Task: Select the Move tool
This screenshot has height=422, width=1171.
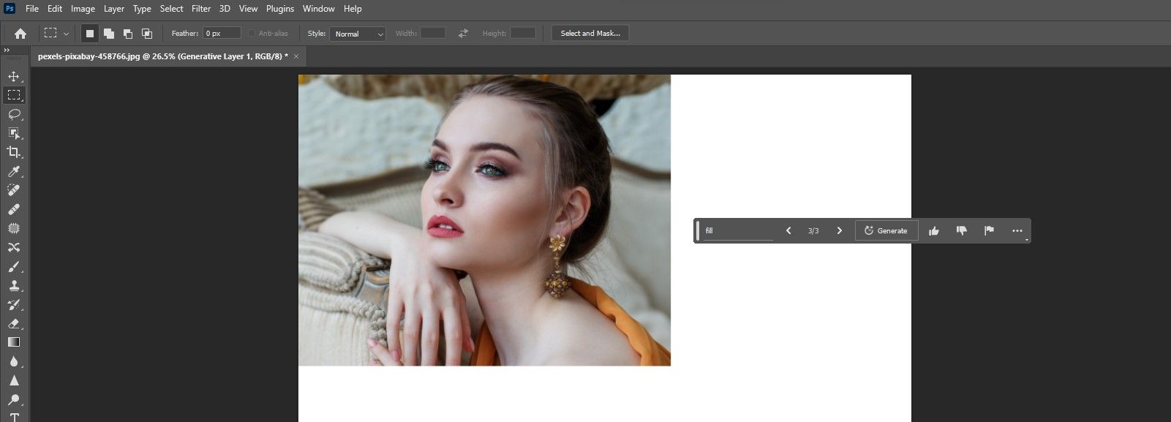Action: pos(14,76)
